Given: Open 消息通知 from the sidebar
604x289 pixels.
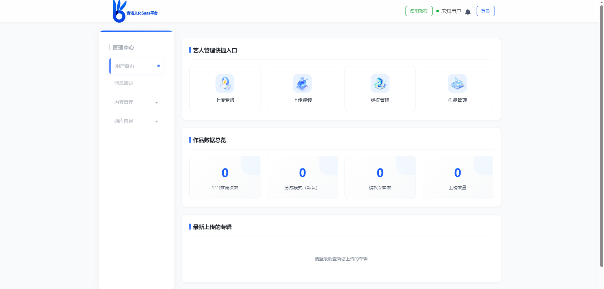Looking at the screenshot, I should click(124, 83).
